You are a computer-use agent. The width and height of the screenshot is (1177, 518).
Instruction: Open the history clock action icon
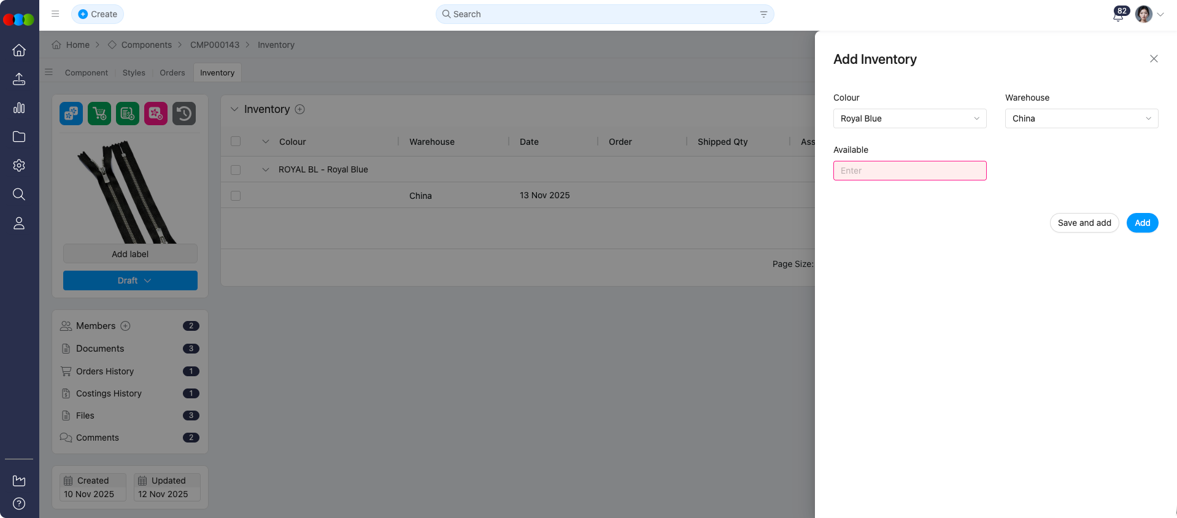pos(184,114)
